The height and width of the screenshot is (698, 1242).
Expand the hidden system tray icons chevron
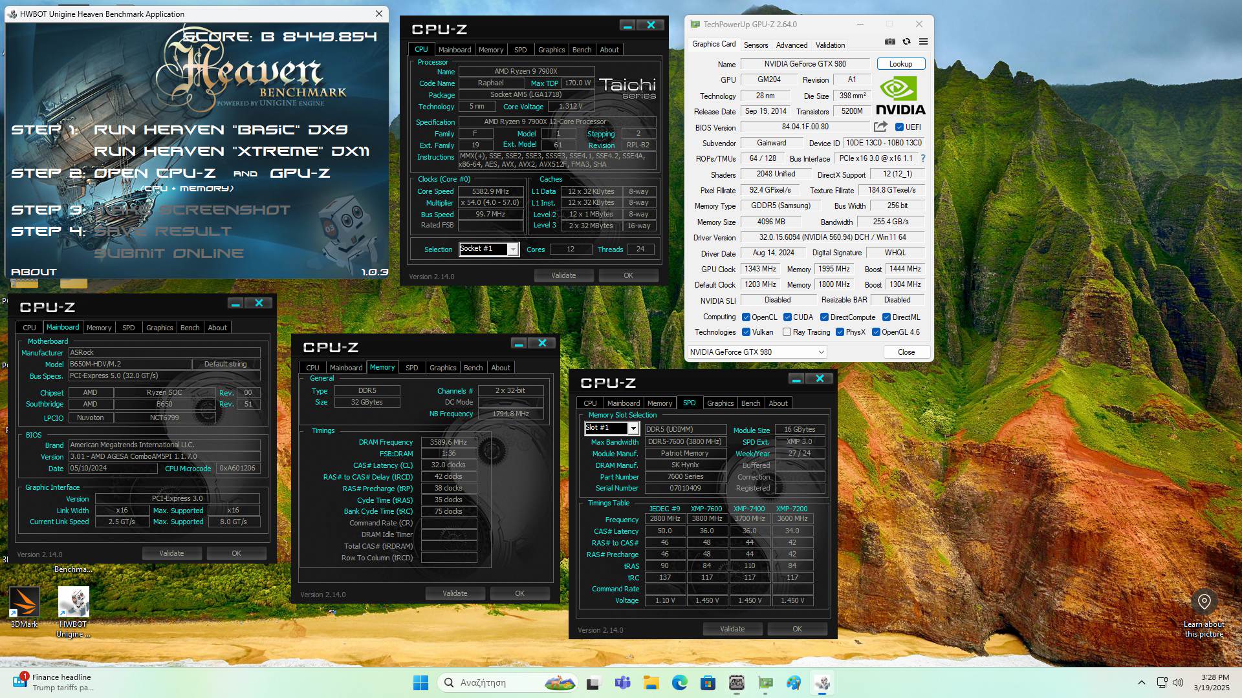point(1141,682)
